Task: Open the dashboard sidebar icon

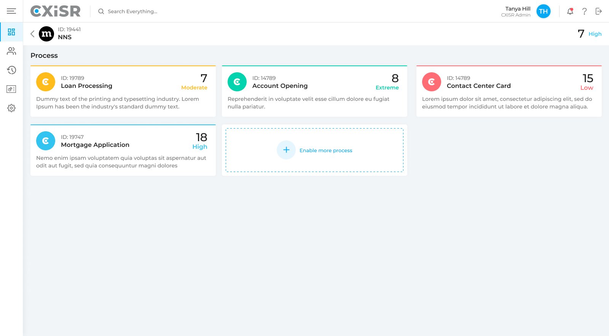Action: (x=11, y=32)
